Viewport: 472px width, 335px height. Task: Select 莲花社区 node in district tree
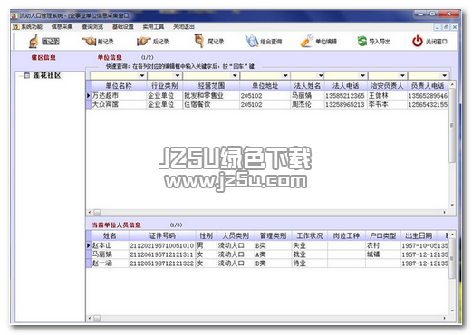tap(47, 75)
